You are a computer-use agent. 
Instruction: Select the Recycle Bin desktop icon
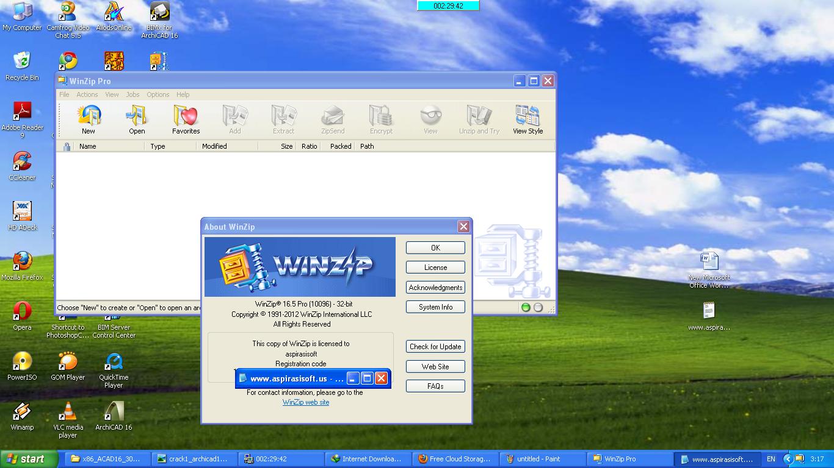pyautogui.click(x=22, y=66)
